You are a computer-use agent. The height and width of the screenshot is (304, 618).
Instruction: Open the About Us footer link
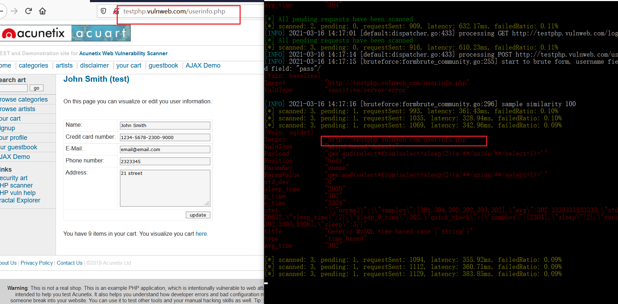point(8,263)
